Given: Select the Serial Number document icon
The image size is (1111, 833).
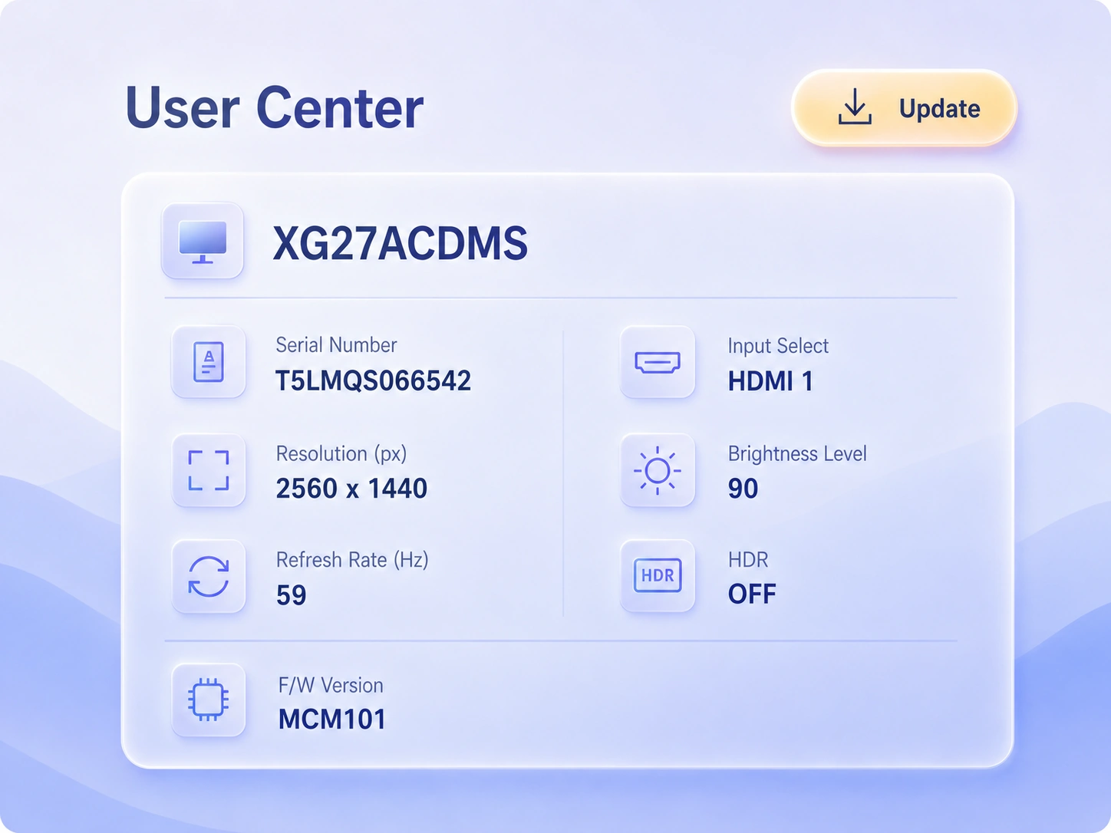Looking at the screenshot, I should [x=209, y=362].
